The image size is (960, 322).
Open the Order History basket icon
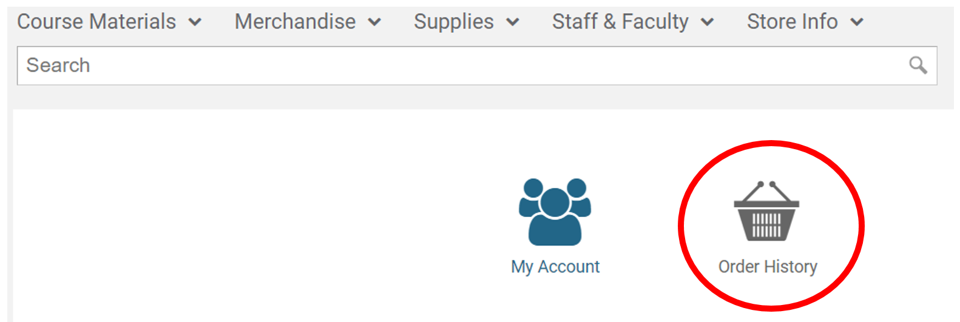766,210
